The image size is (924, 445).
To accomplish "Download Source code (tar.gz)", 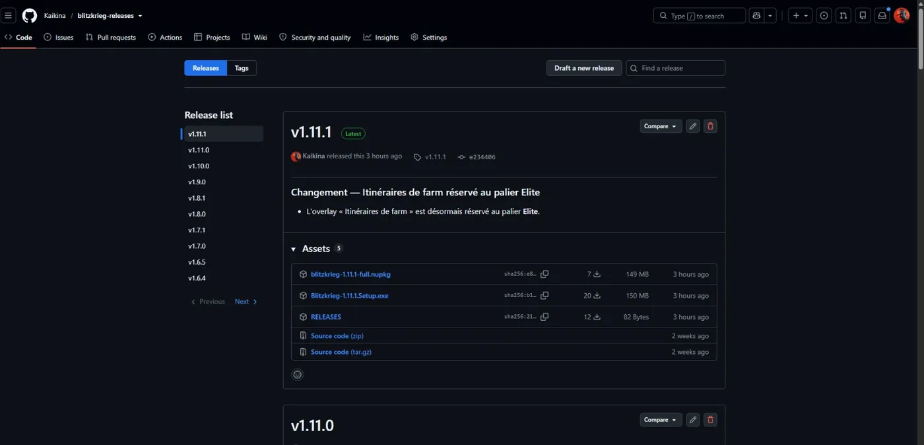I will (341, 352).
